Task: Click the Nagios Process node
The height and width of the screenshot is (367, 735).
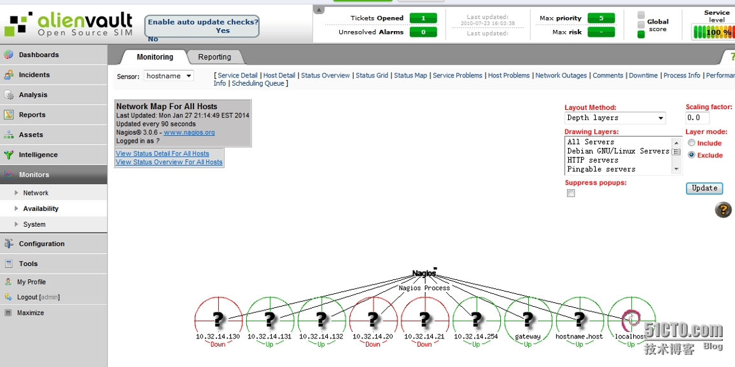Action: coord(424,274)
